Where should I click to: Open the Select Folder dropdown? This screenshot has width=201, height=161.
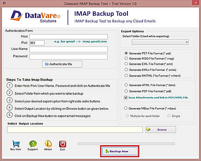[x=160, y=42]
